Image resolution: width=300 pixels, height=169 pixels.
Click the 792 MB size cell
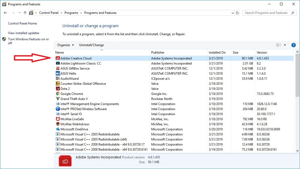[x=247, y=119]
